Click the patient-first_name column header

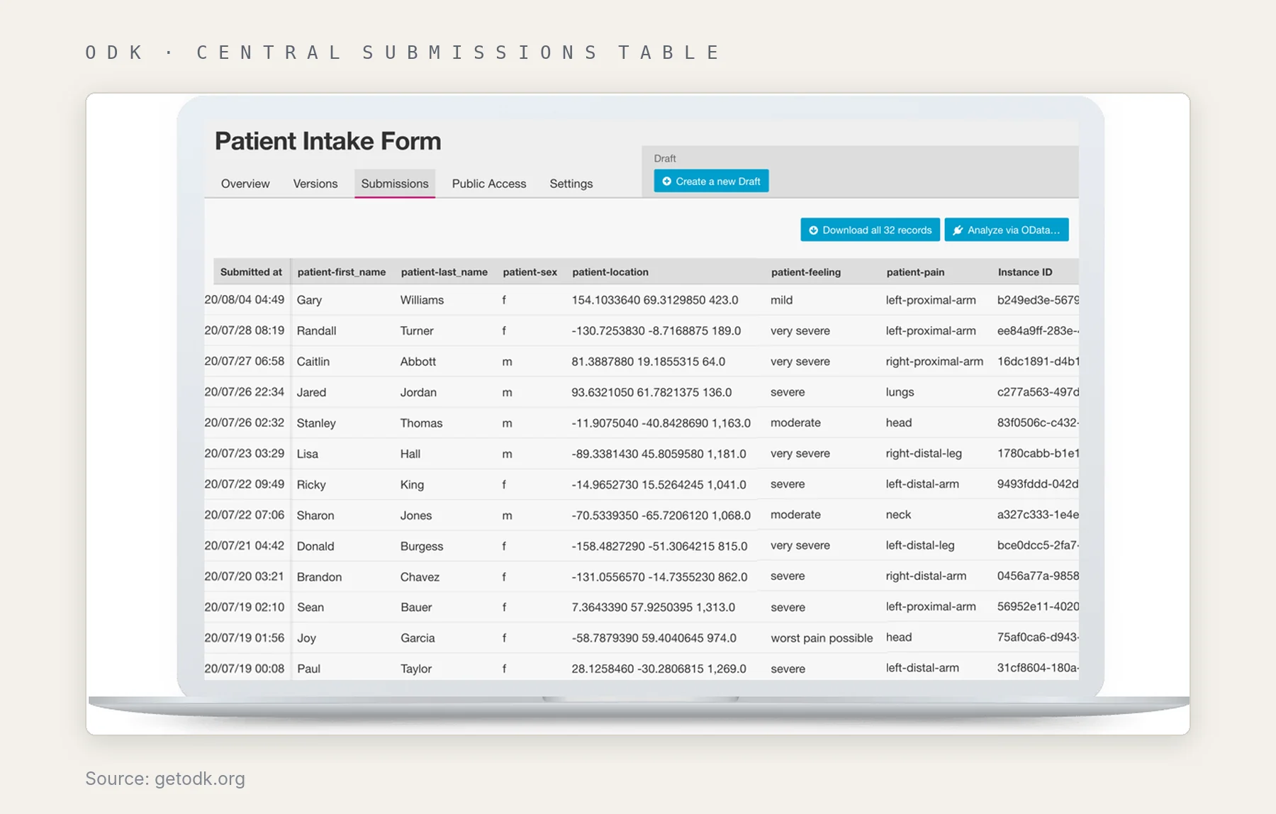point(342,272)
